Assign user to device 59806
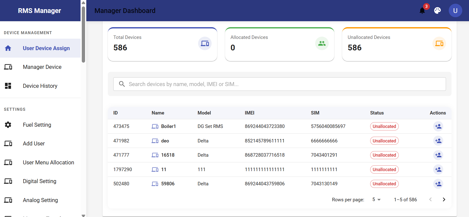 (x=438, y=184)
